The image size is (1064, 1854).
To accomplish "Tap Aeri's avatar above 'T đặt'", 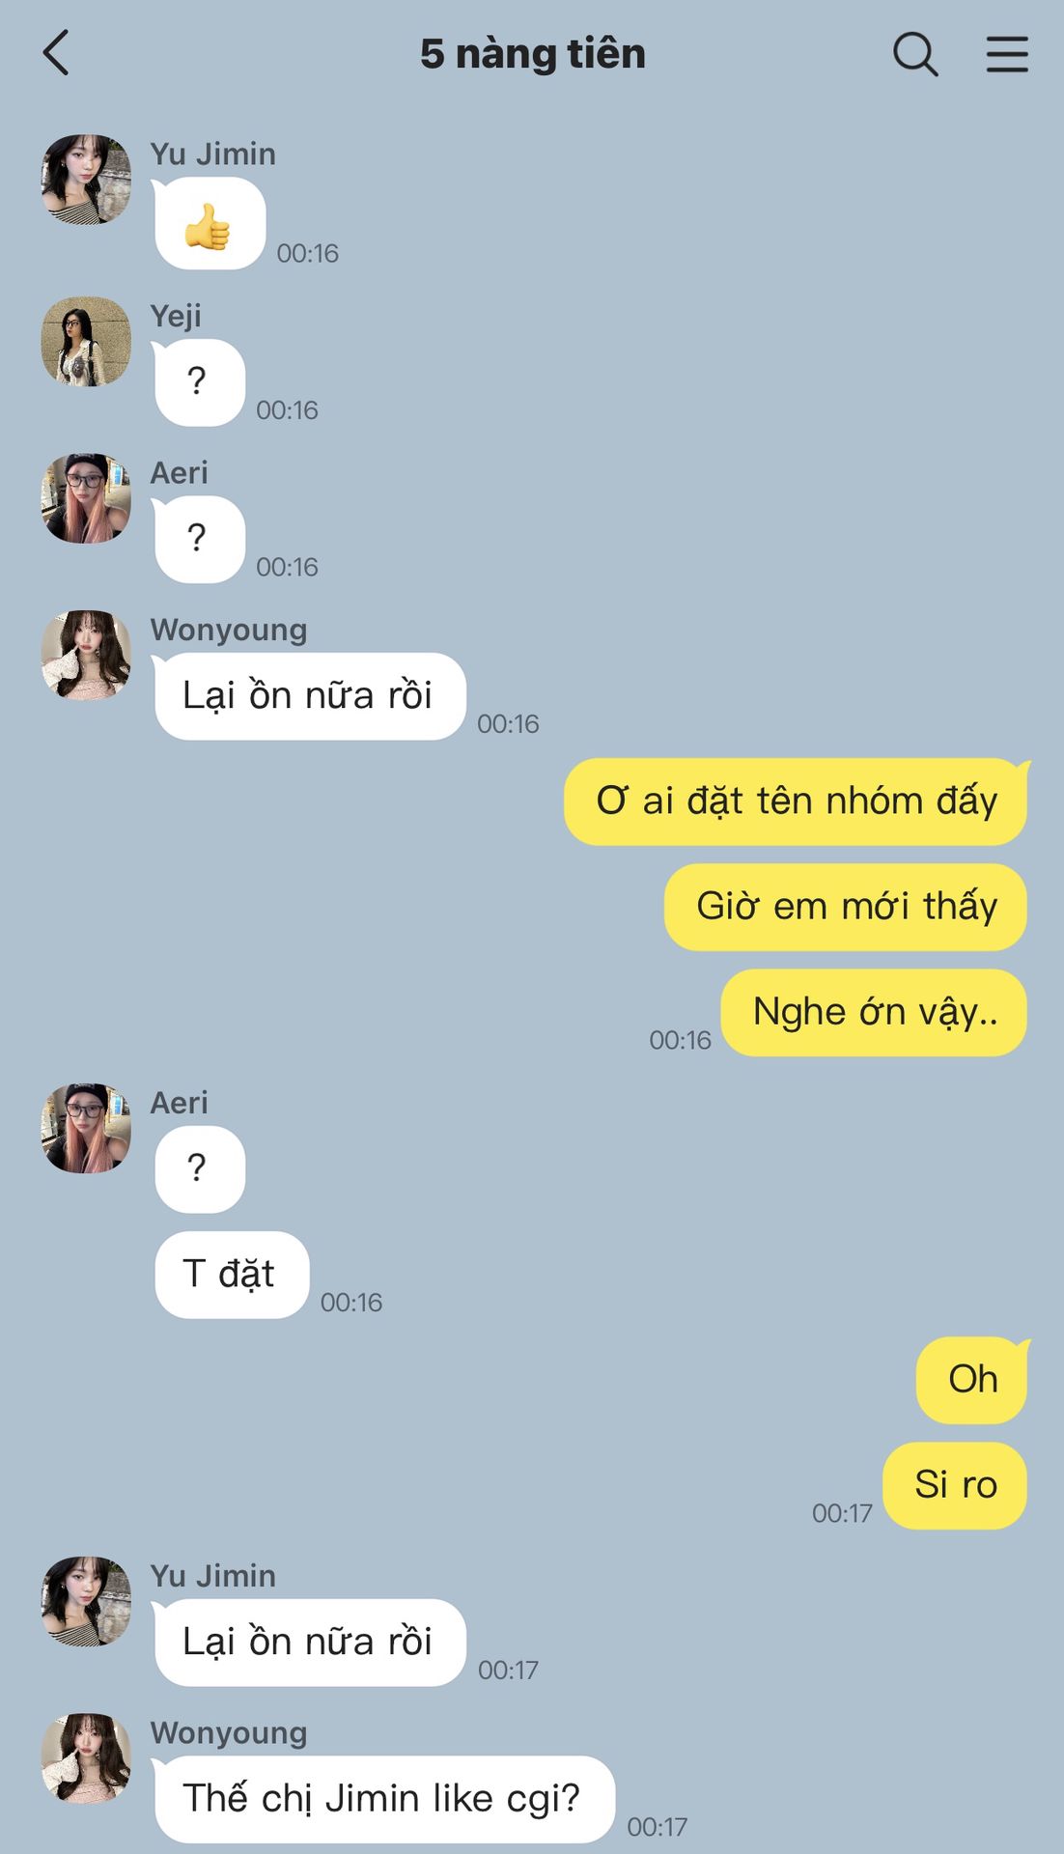I will (86, 1129).
